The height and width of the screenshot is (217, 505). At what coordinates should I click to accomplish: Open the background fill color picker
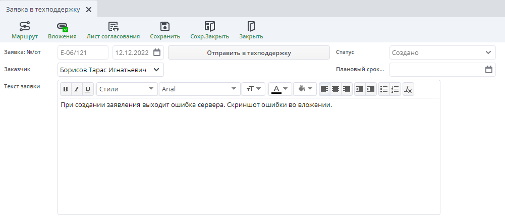pos(305,89)
